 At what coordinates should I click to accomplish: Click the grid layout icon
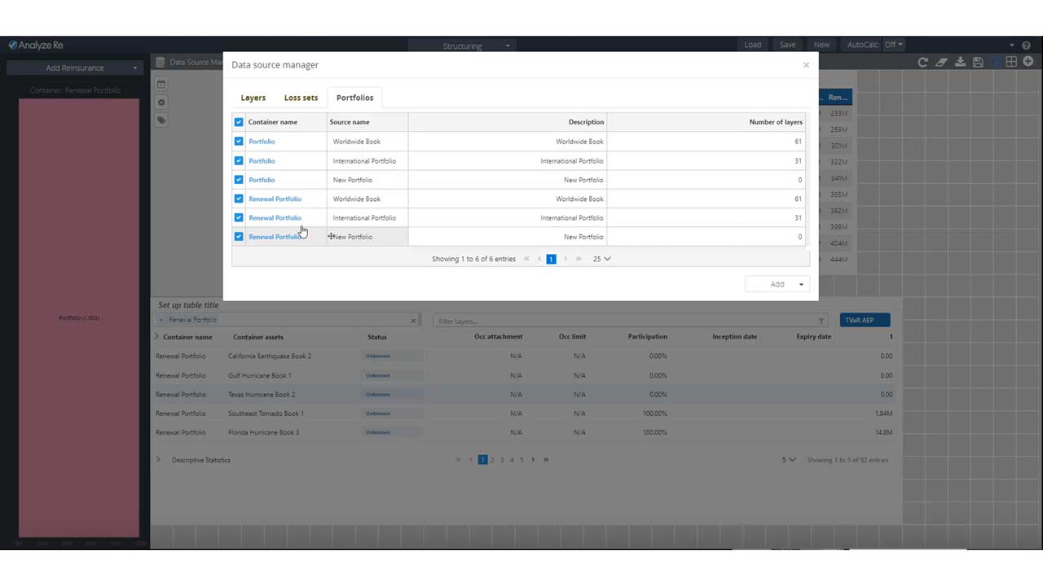1011,62
